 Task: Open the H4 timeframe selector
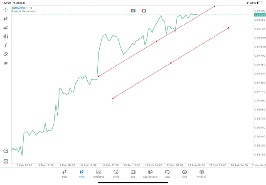(5, 63)
